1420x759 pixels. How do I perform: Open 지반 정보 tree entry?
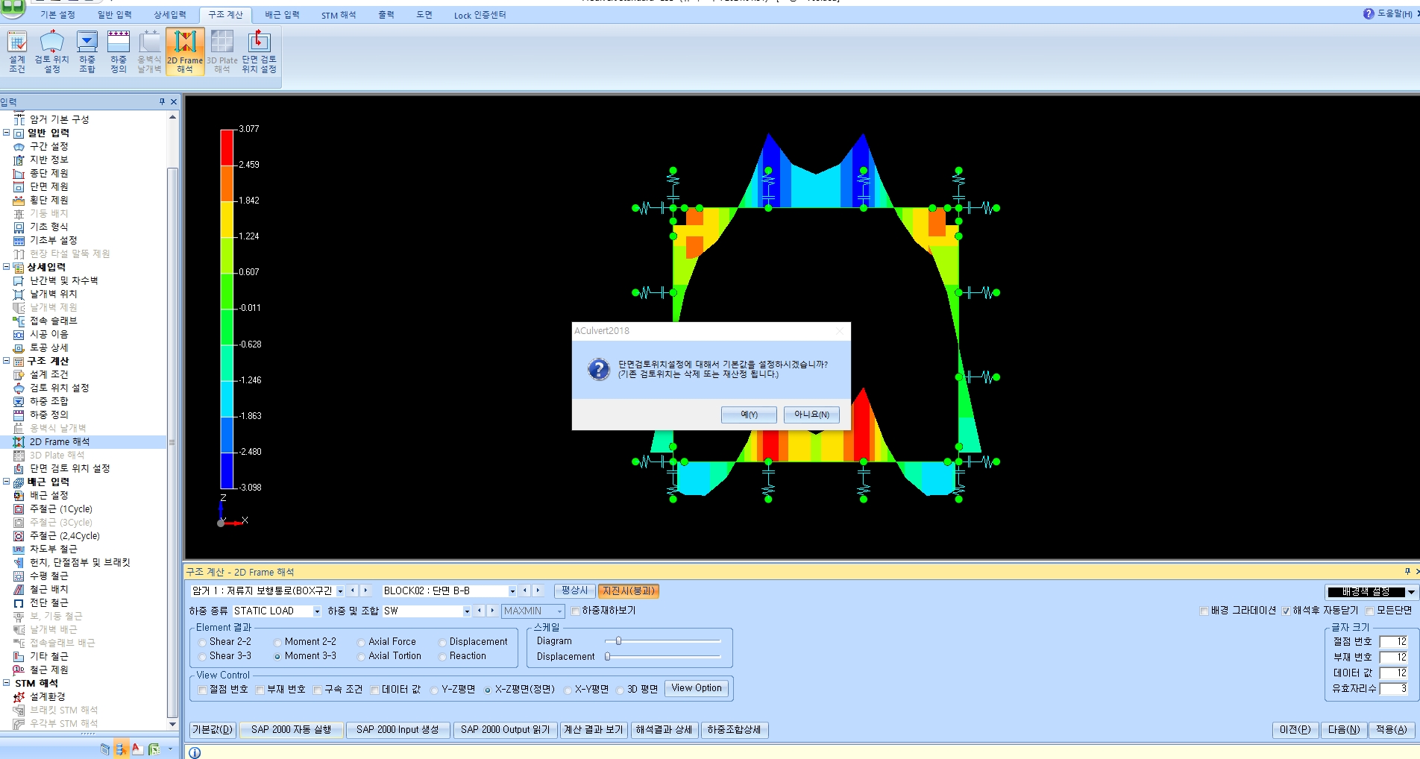[x=48, y=160]
